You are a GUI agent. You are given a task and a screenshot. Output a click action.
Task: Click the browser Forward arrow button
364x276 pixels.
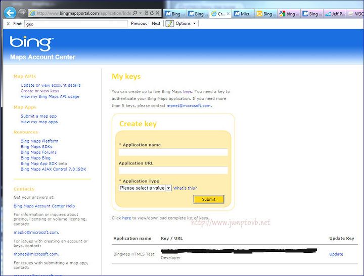(x=22, y=13)
